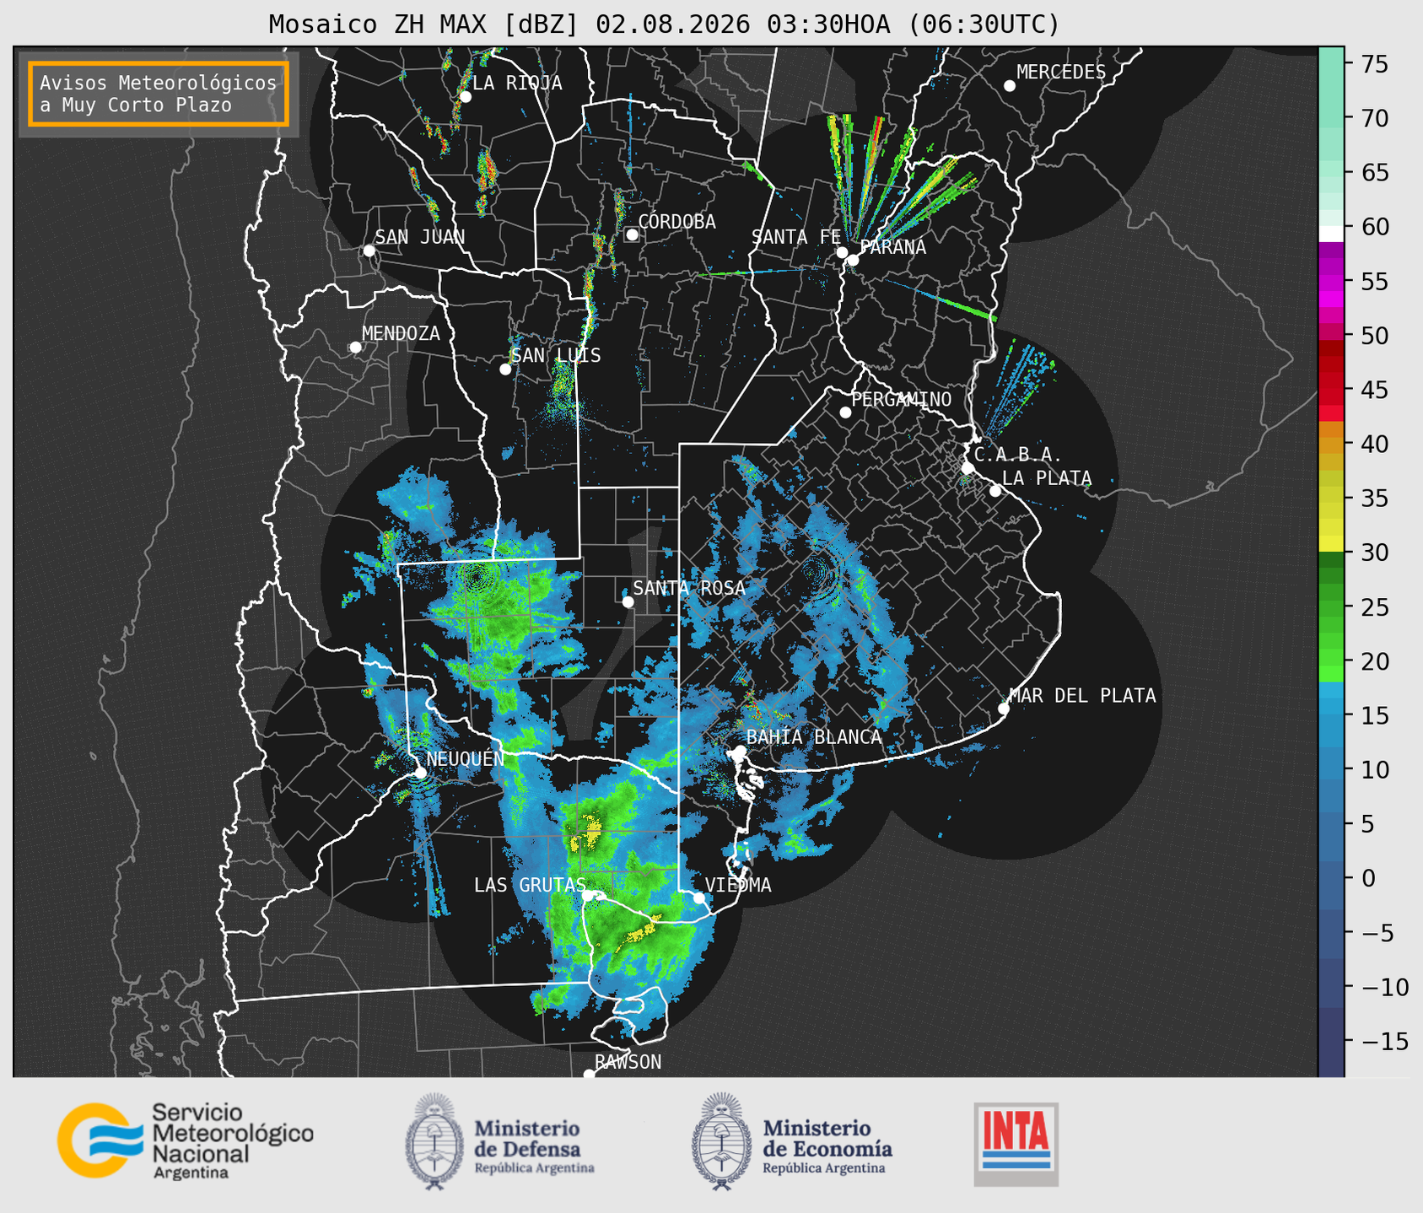Click the PERGAMINO city label

tap(901, 399)
